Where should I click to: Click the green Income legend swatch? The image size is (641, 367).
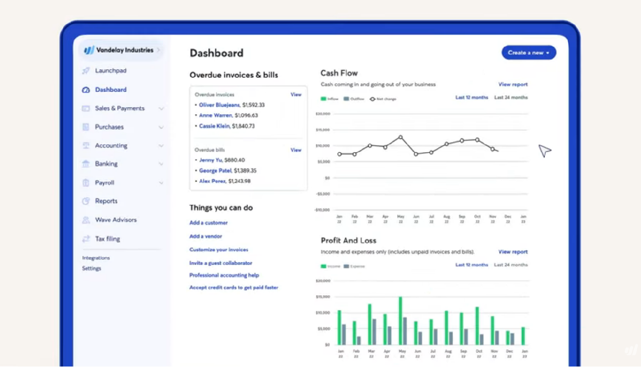pos(324,267)
